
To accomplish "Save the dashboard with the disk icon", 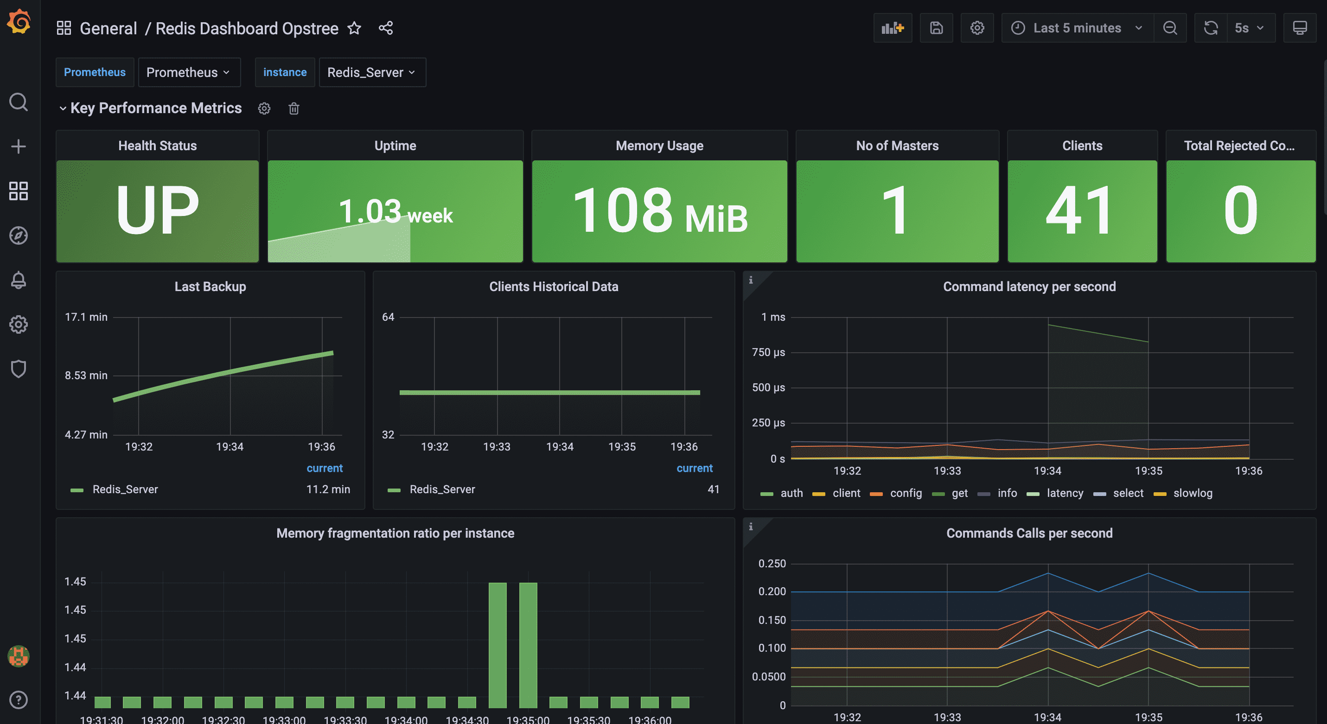I will pos(936,28).
